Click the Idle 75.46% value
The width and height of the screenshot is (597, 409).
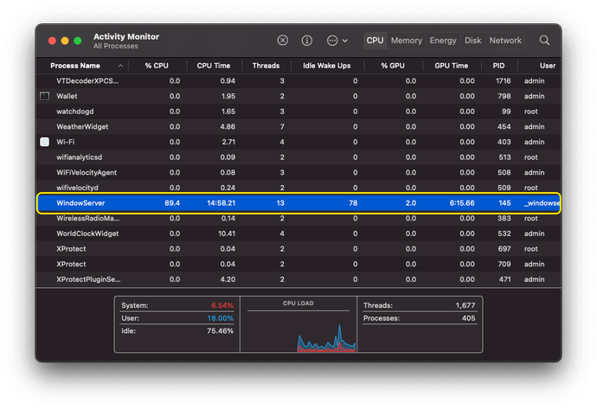(x=220, y=331)
